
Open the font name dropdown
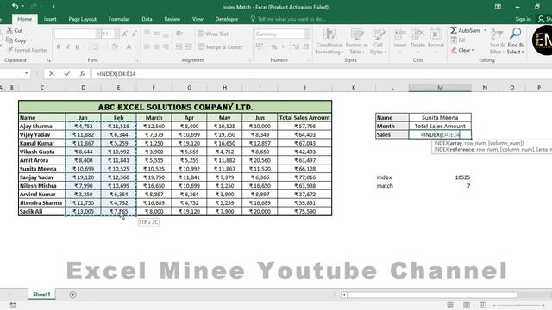pyautogui.click(x=97, y=34)
